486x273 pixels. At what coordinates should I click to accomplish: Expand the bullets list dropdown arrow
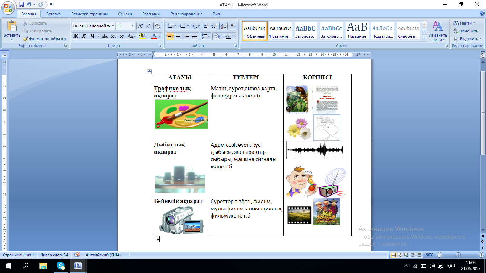tap(175, 26)
